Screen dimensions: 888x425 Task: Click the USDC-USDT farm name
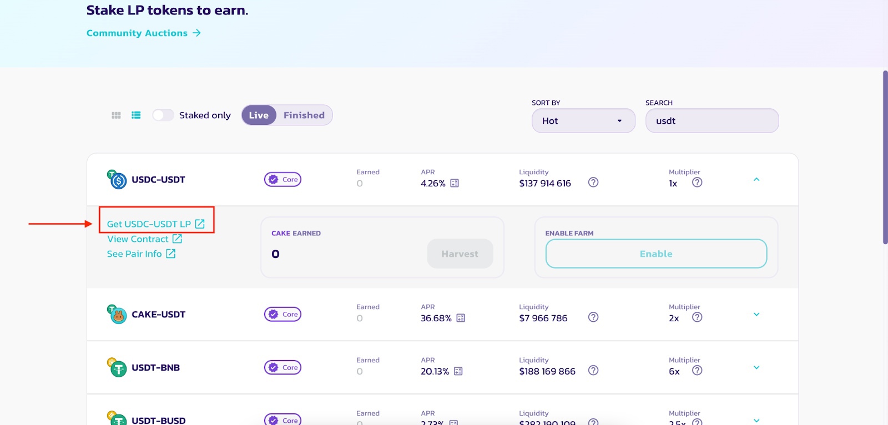pos(158,179)
